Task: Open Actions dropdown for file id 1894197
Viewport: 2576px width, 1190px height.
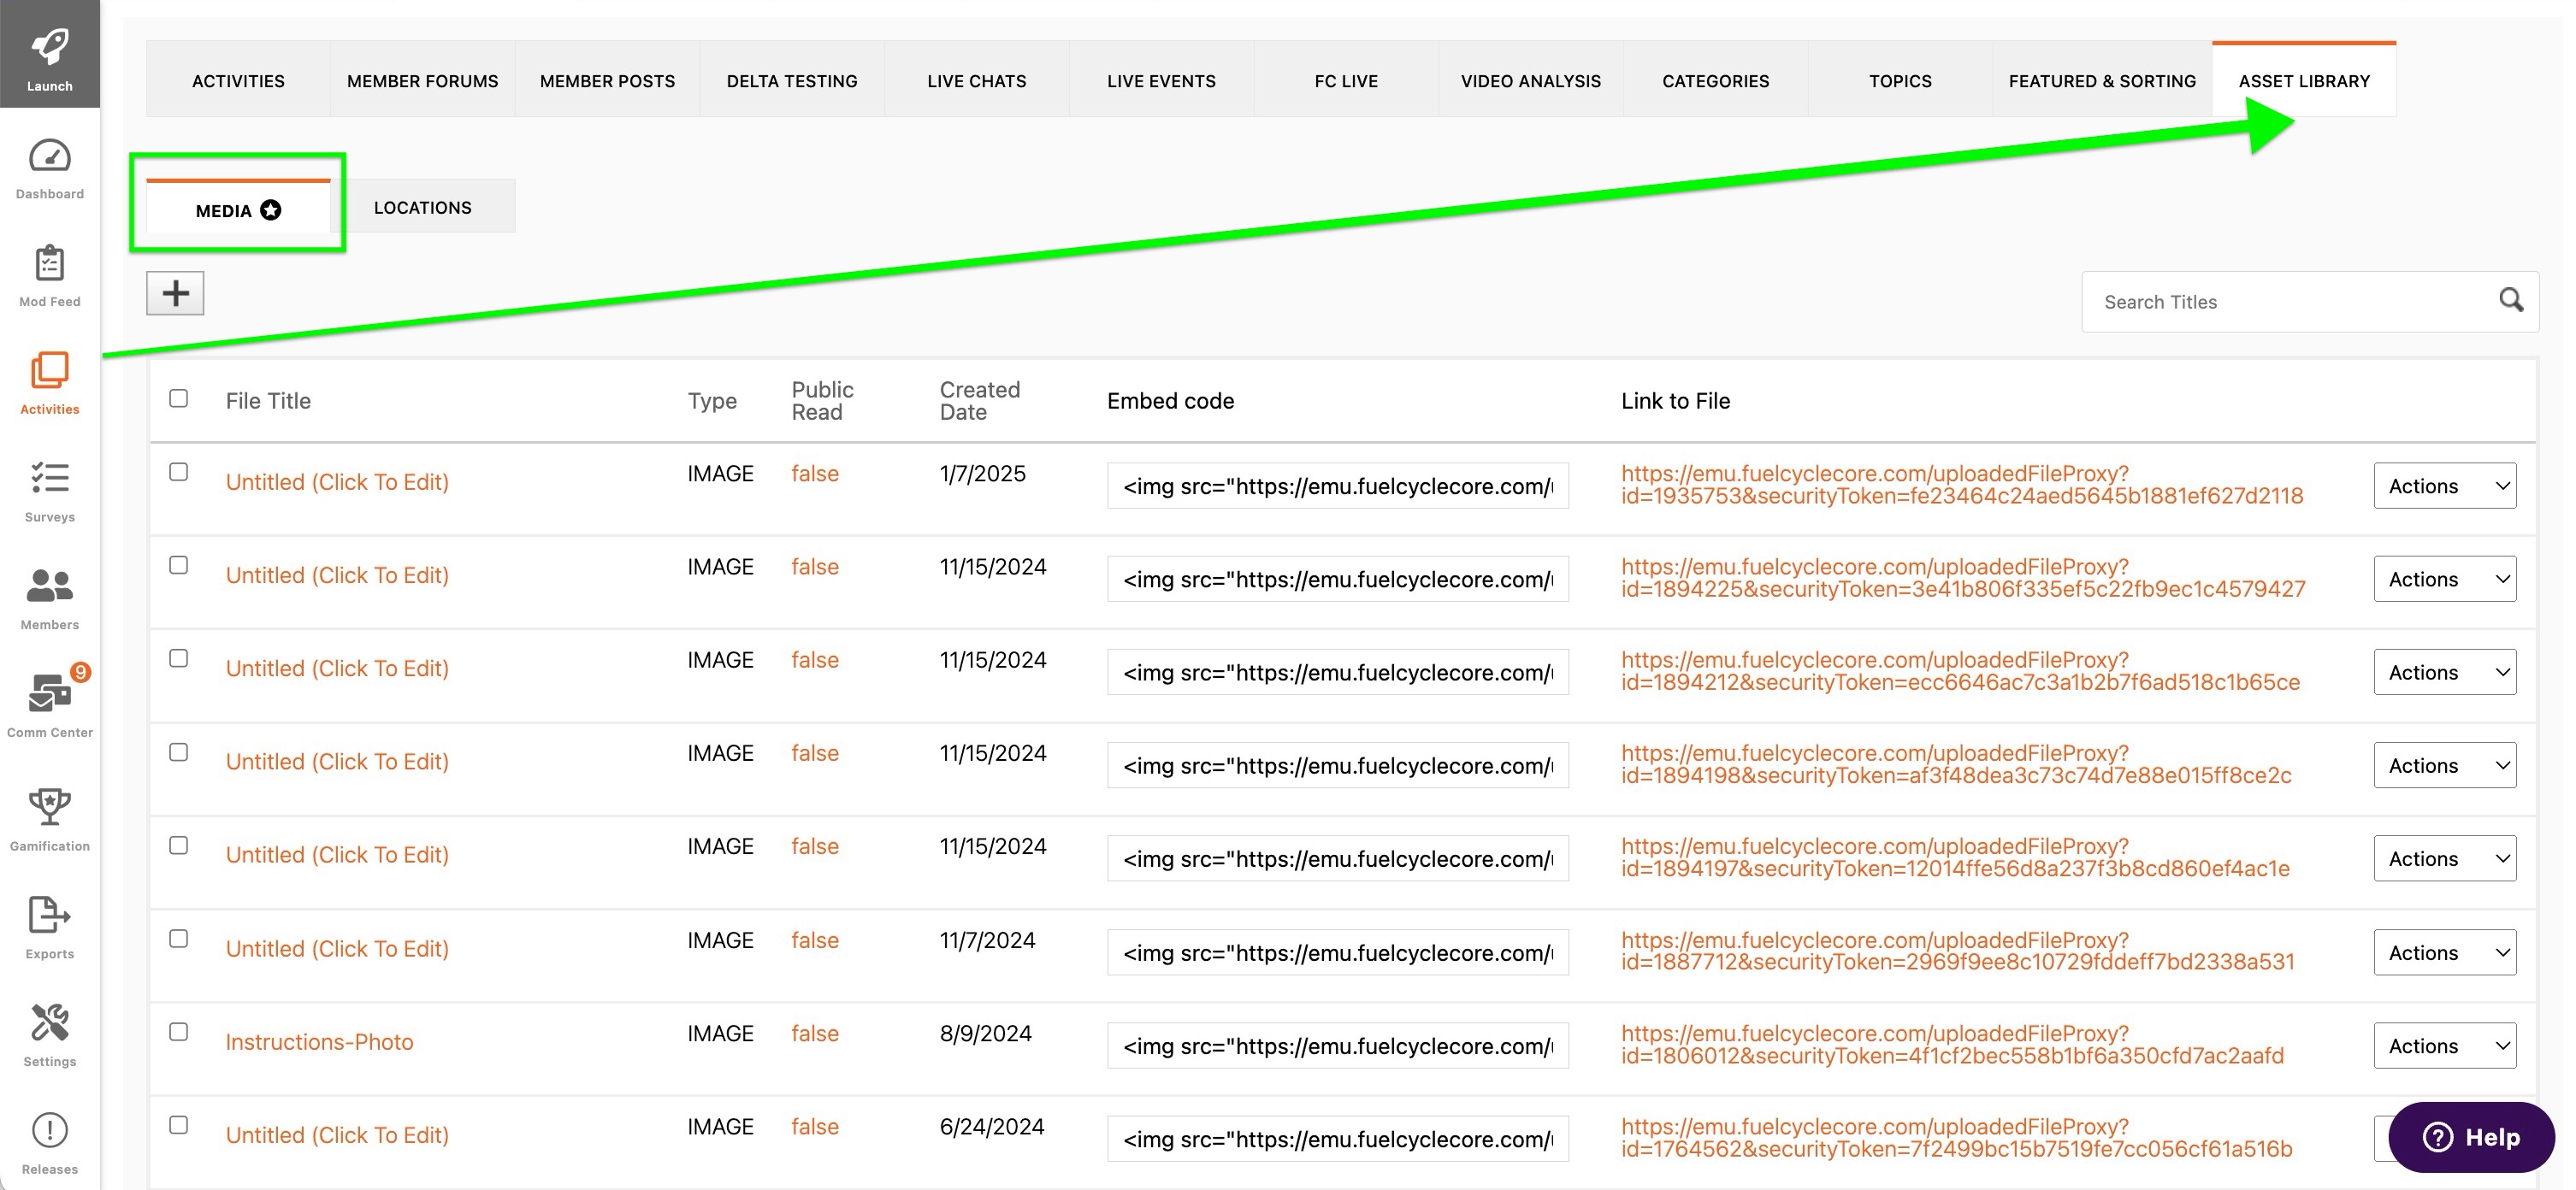Action: [2444, 858]
